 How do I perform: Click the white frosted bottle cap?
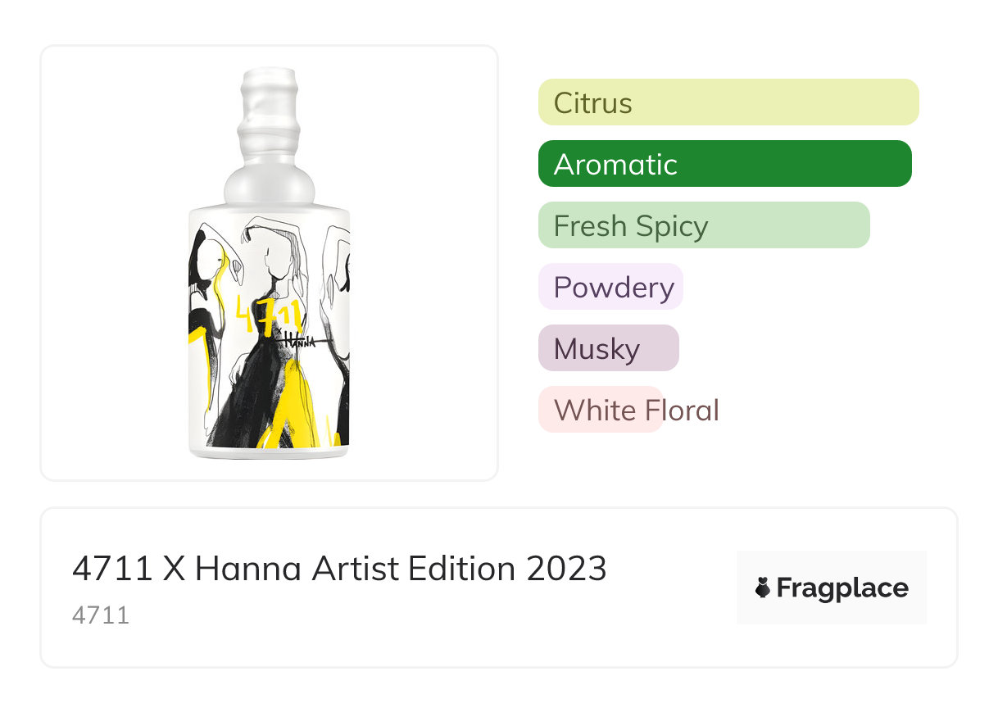tap(270, 107)
